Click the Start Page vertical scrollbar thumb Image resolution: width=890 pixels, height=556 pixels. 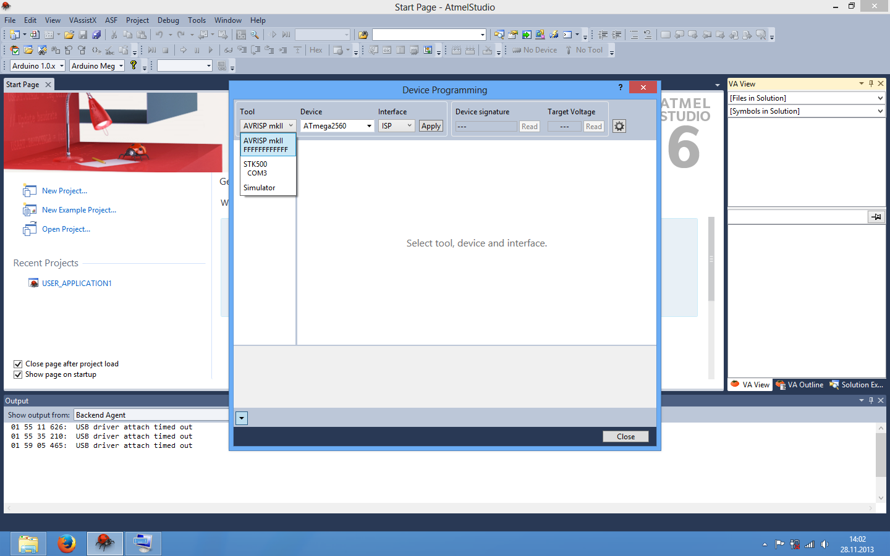click(711, 259)
